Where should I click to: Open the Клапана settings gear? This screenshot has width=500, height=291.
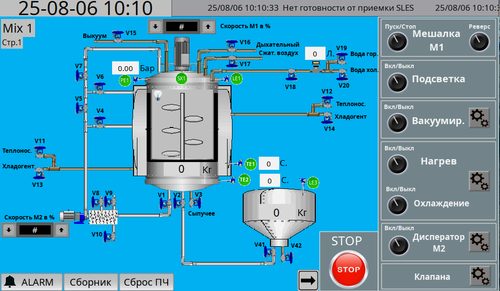[480, 276]
